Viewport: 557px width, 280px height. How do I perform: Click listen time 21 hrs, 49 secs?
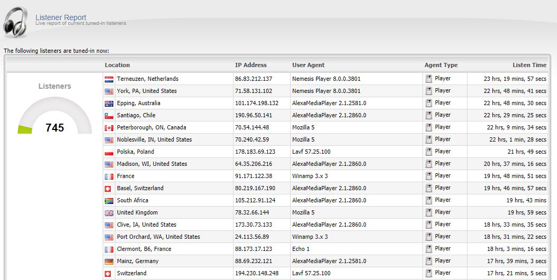[527, 152]
